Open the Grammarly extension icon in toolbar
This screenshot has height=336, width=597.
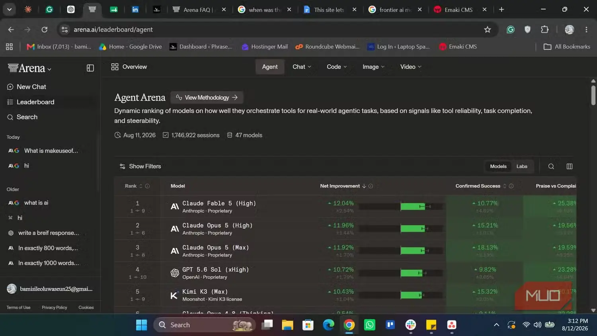click(511, 29)
